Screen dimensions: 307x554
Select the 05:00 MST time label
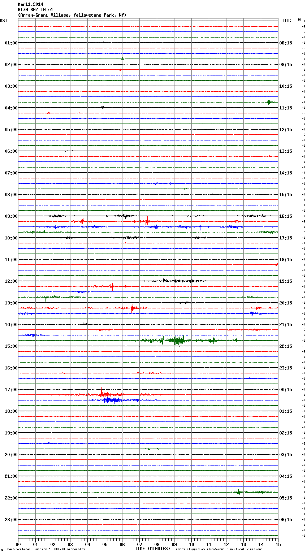coord(11,130)
